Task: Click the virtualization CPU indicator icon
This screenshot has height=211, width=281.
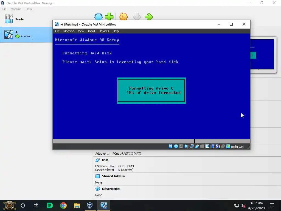Action: tap(218, 146)
